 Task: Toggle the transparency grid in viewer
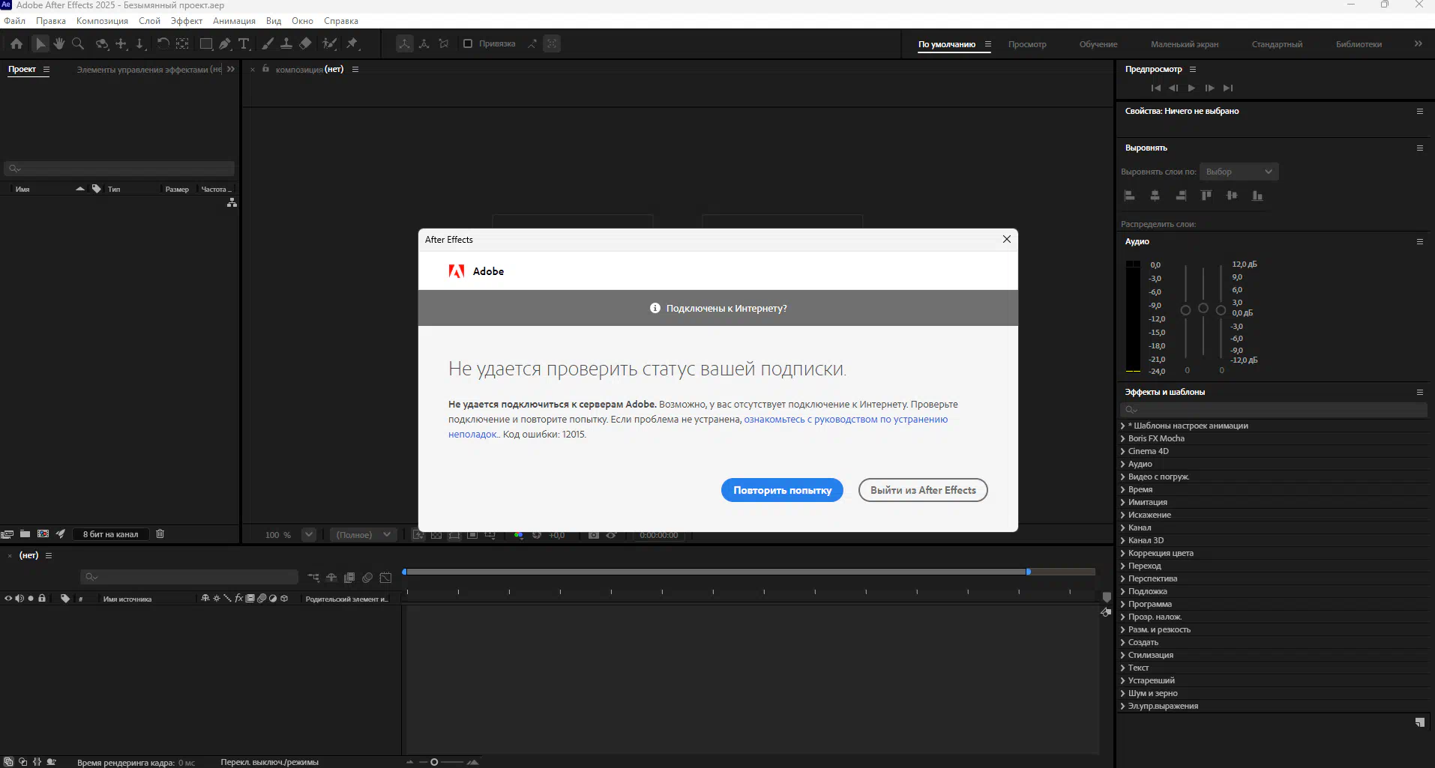[x=436, y=535]
